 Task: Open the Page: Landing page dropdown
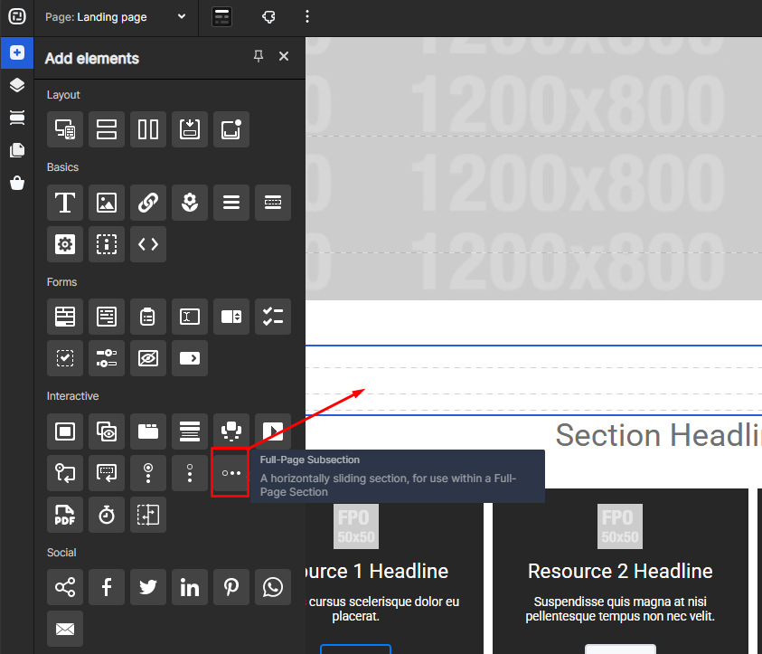(x=116, y=17)
